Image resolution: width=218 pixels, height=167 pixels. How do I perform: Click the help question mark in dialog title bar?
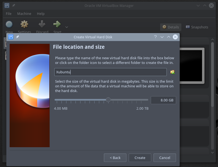point(155,37)
